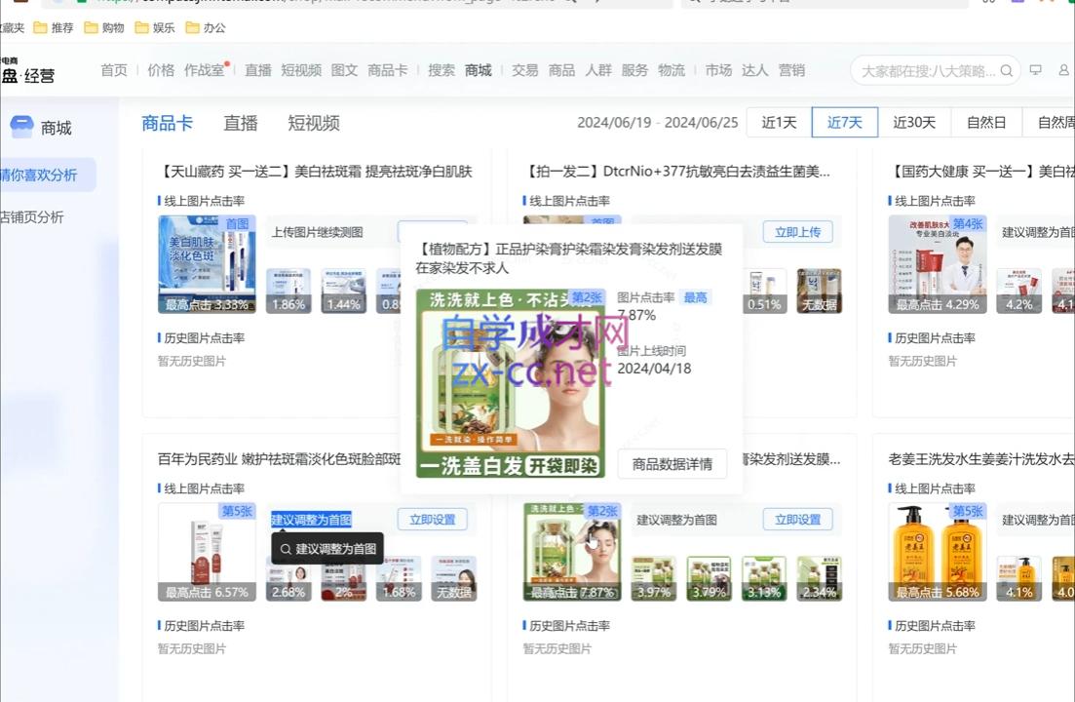Click the 无数据 thumbnail in DtcrNio card

tap(820, 291)
